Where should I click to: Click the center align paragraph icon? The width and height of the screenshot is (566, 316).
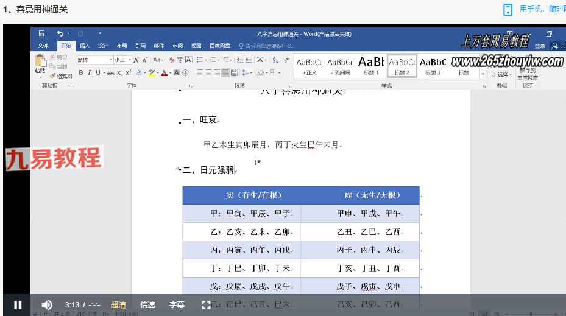(208, 72)
